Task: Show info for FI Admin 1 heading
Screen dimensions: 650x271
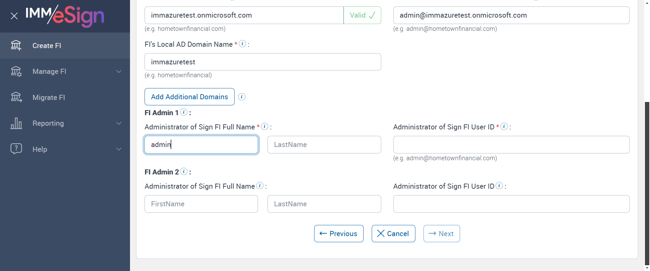Action: click(184, 112)
